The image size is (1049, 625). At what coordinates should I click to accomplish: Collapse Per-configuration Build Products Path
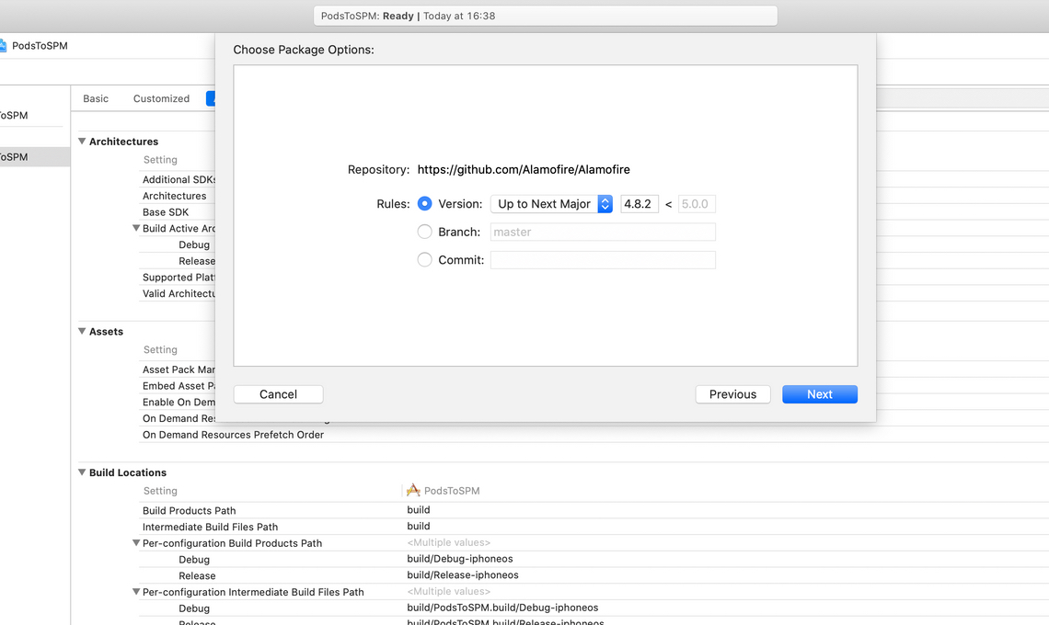[x=136, y=543]
